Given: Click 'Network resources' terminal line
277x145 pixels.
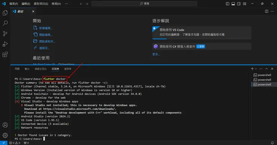Looking at the screenshot, I should click(x=34, y=127).
